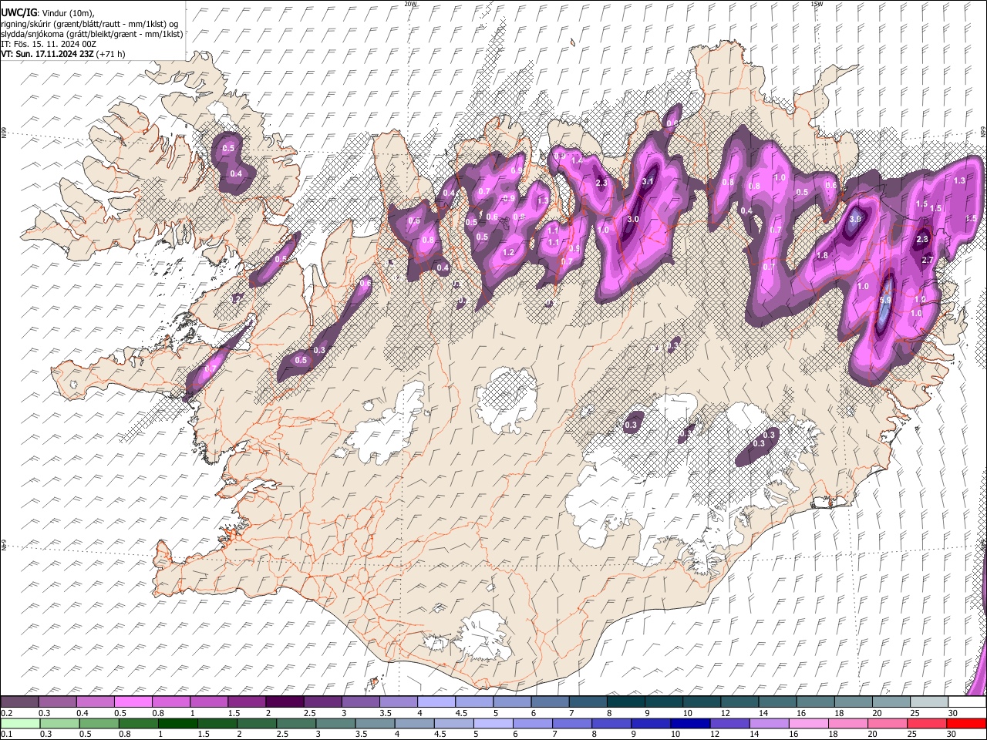Click the 'IT: Fös. 15. 11. 2024 00Z' line
This screenshot has height=740, width=987.
[x=49, y=44]
